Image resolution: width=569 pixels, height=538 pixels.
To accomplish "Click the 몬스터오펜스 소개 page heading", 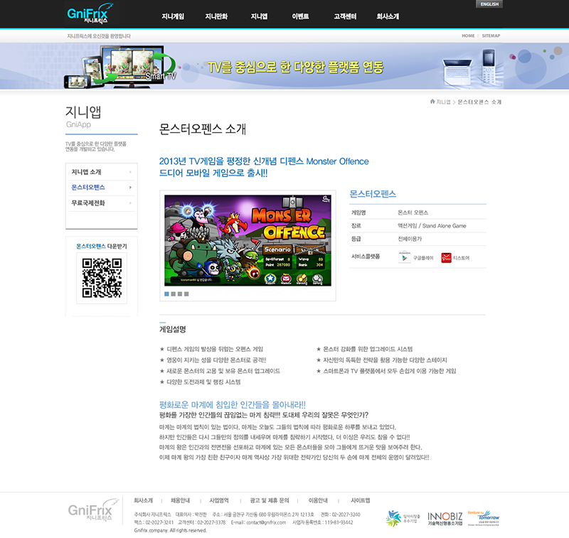I will 203,129.
